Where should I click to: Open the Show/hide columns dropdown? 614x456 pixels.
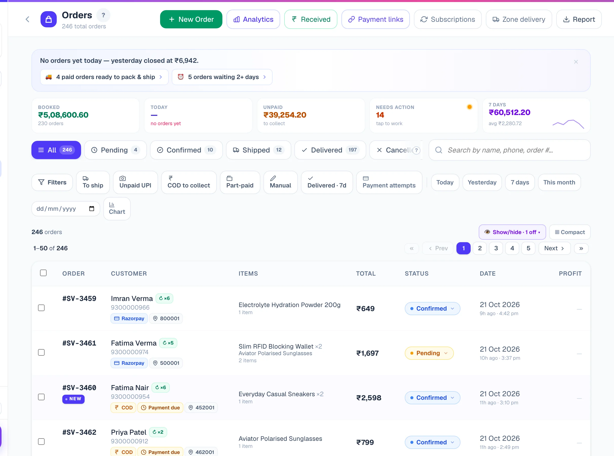point(512,232)
